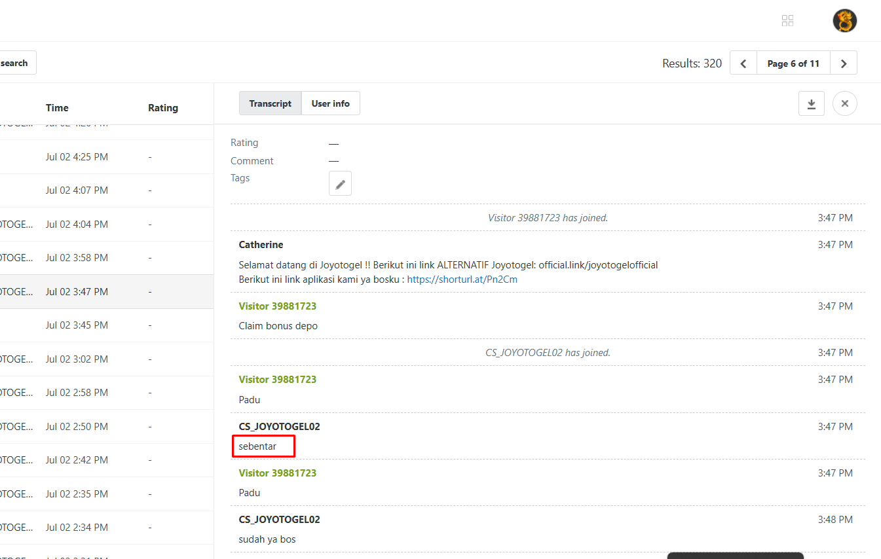Edit tags with the pencil icon
Viewport: 881px width, 559px height.
(340, 184)
